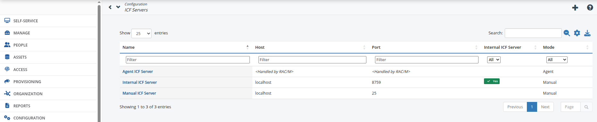
Task: Click the Previous pagination button
Action: pos(515,107)
